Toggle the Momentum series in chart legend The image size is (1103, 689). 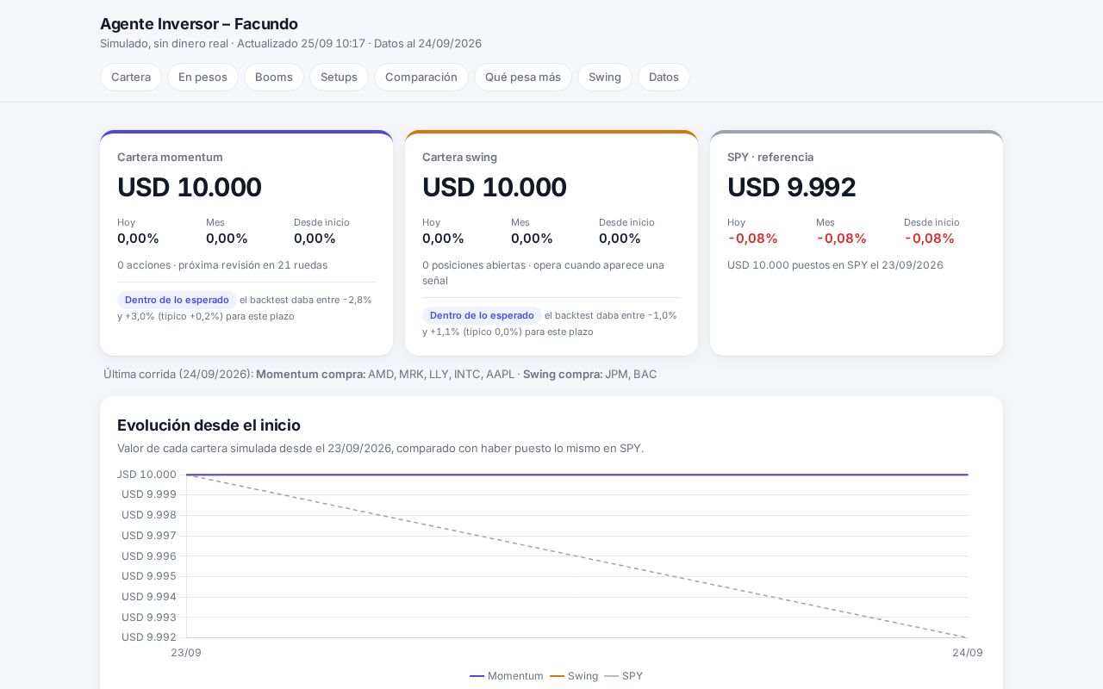507,676
